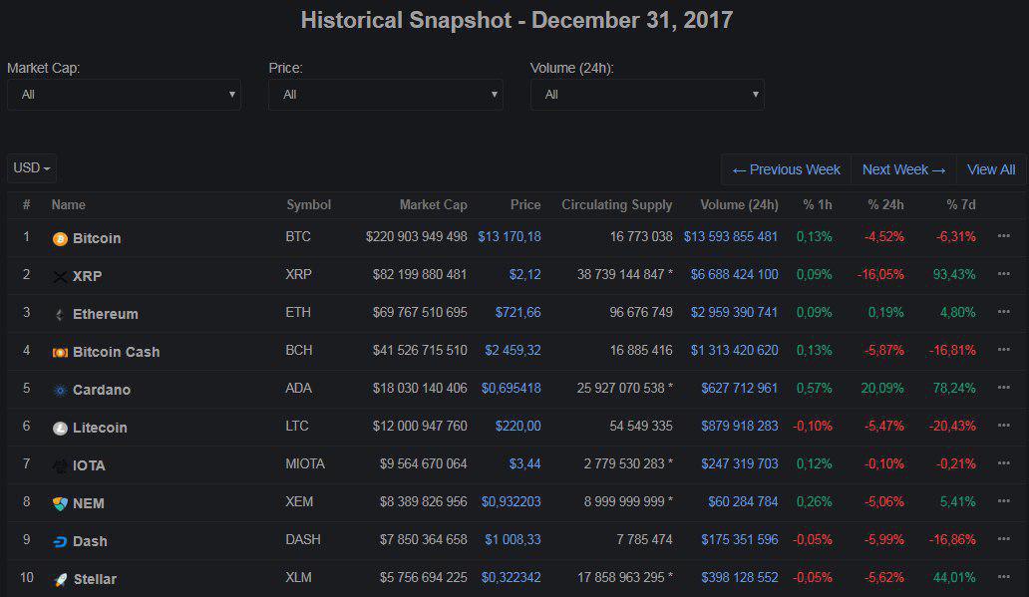
Task: Click Cardano circulating supply 25 927 070 538
Action: coord(620,388)
